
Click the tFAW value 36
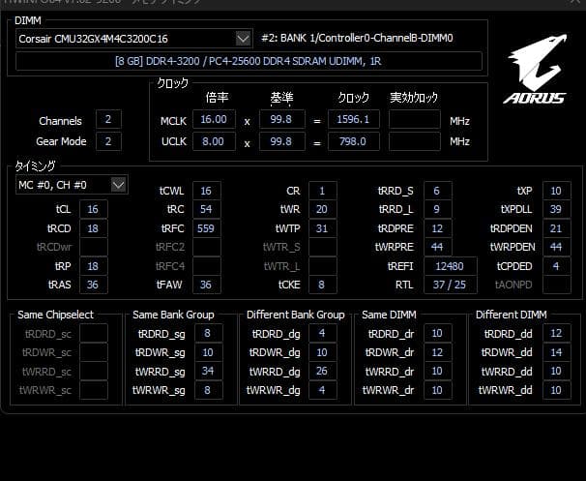coord(206,285)
